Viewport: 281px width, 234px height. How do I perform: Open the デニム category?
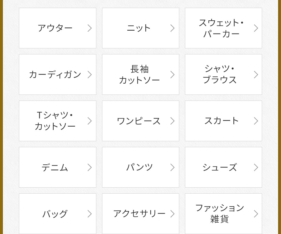[x=55, y=167]
